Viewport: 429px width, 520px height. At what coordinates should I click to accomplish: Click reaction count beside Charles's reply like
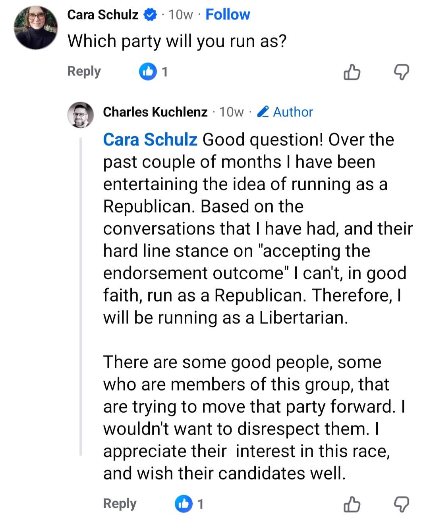click(x=201, y=504)
